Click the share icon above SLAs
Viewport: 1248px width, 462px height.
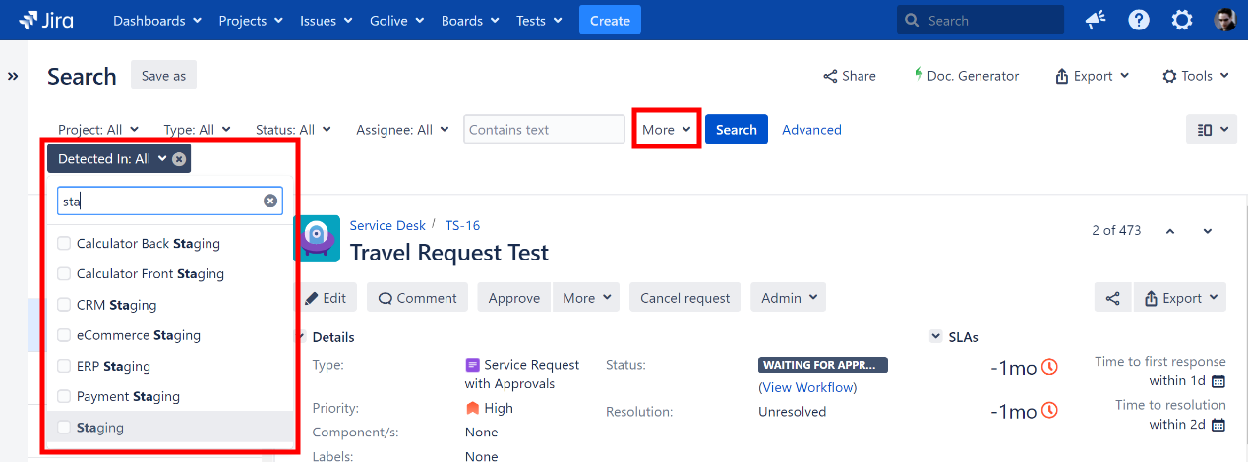(1112, 298)
